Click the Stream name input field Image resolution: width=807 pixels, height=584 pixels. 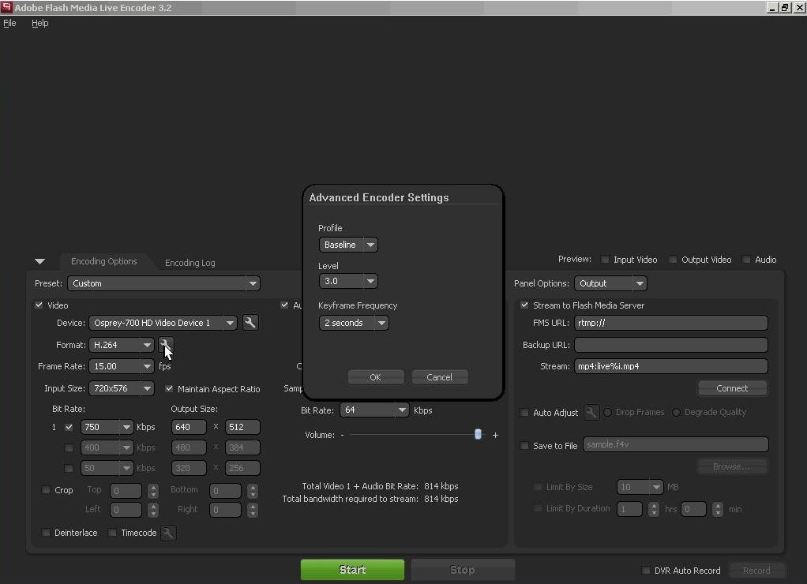pyautogui.click(x=671, y=366)
